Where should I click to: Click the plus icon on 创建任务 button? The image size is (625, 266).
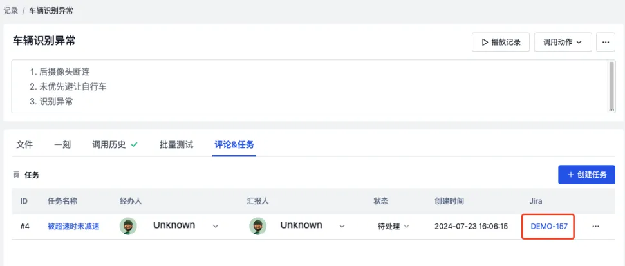(x=571, y=175)
